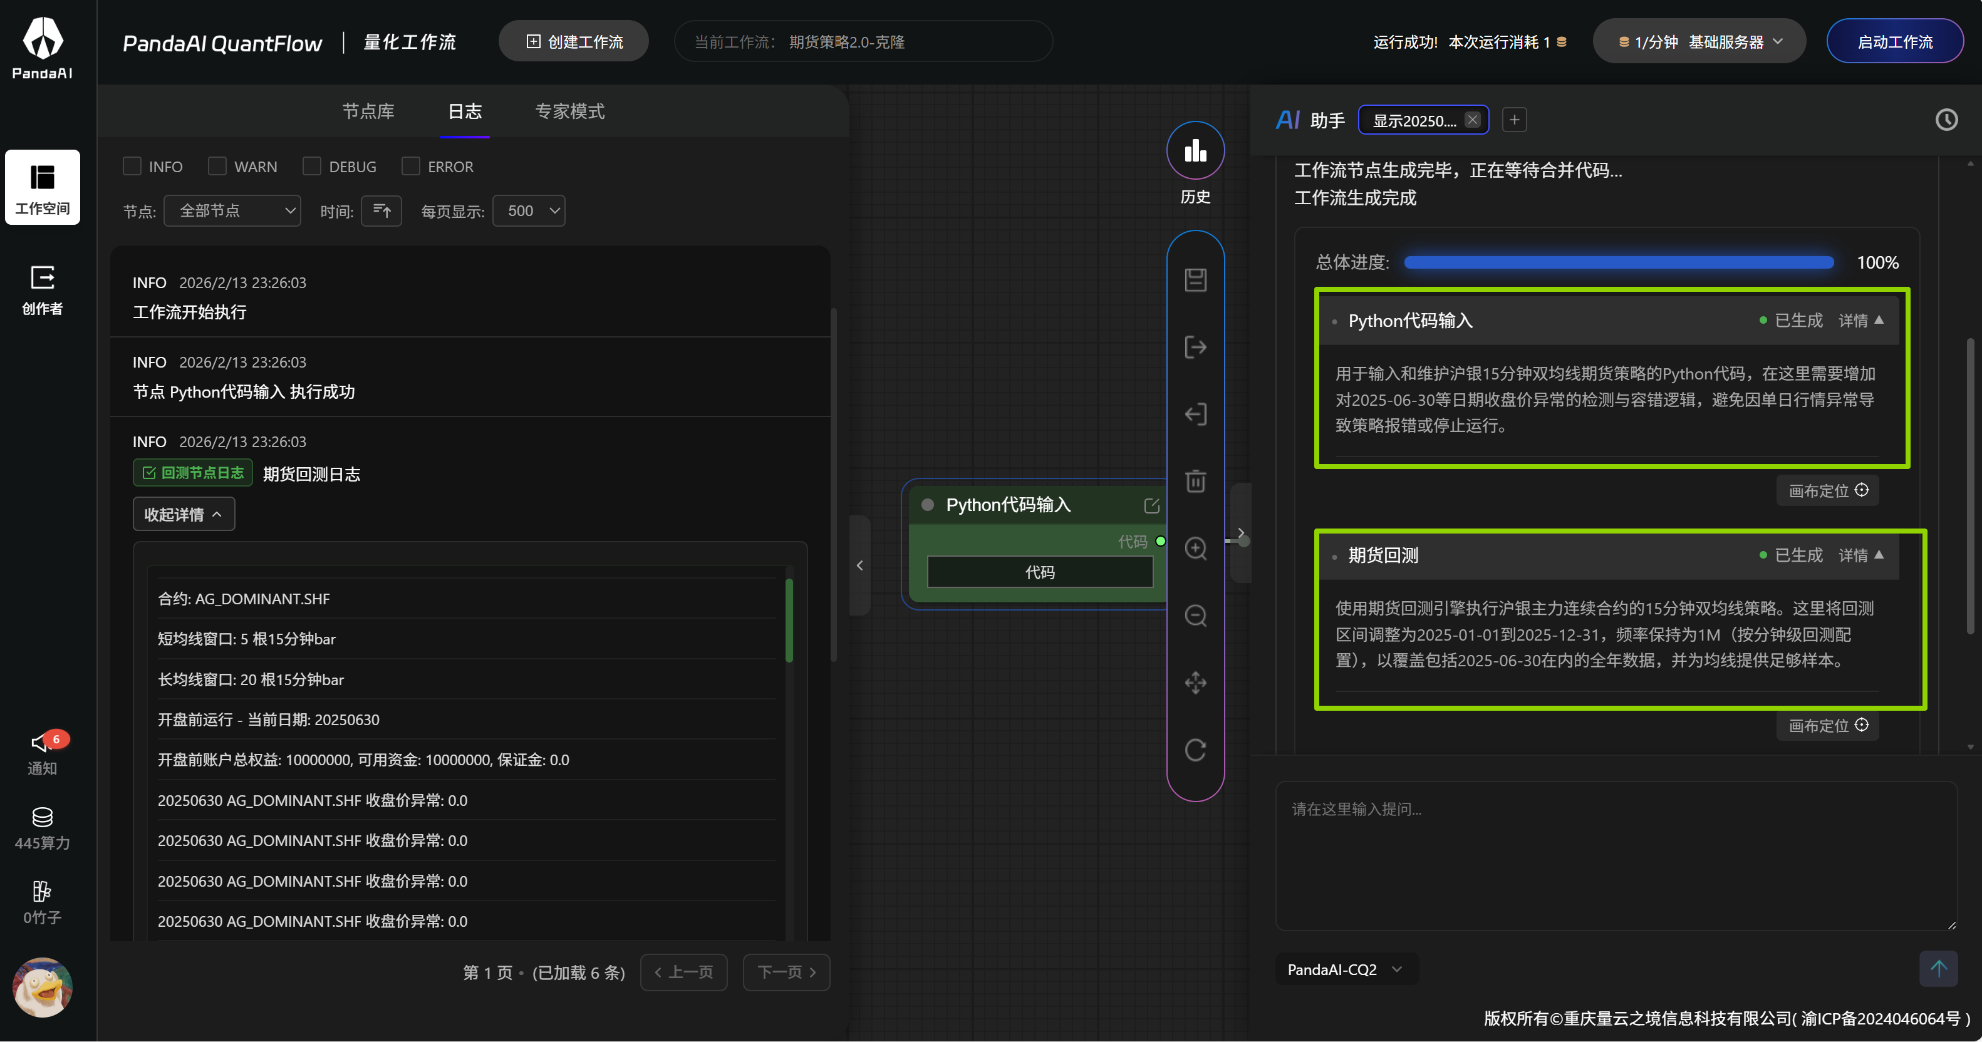Click the 代码 field in the Python node
The width and height of the screenshot is (1982, 1042).
(x=1039, y=572)
